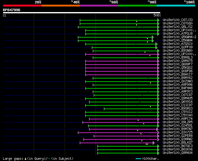
Task: Click the green alignment bar for Q9M4U4
Action: [128, 153]
